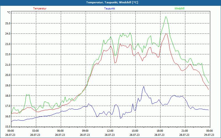The height and width of the screenshot is (138, 221).
Task: Click the green Windchill legend label
Action: point(179,9)
